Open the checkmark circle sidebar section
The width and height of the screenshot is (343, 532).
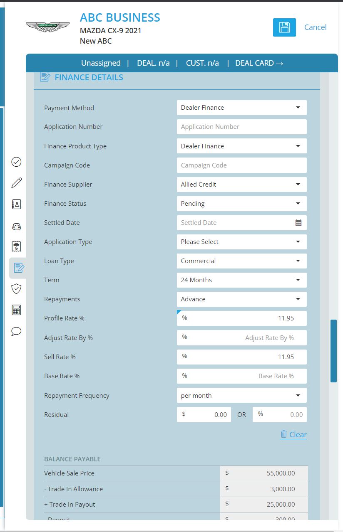pos(16,162)
